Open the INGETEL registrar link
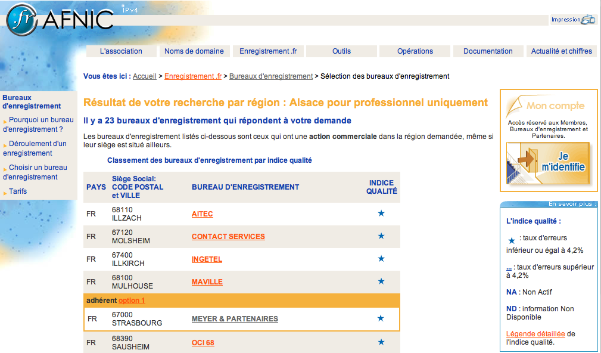 207,259
